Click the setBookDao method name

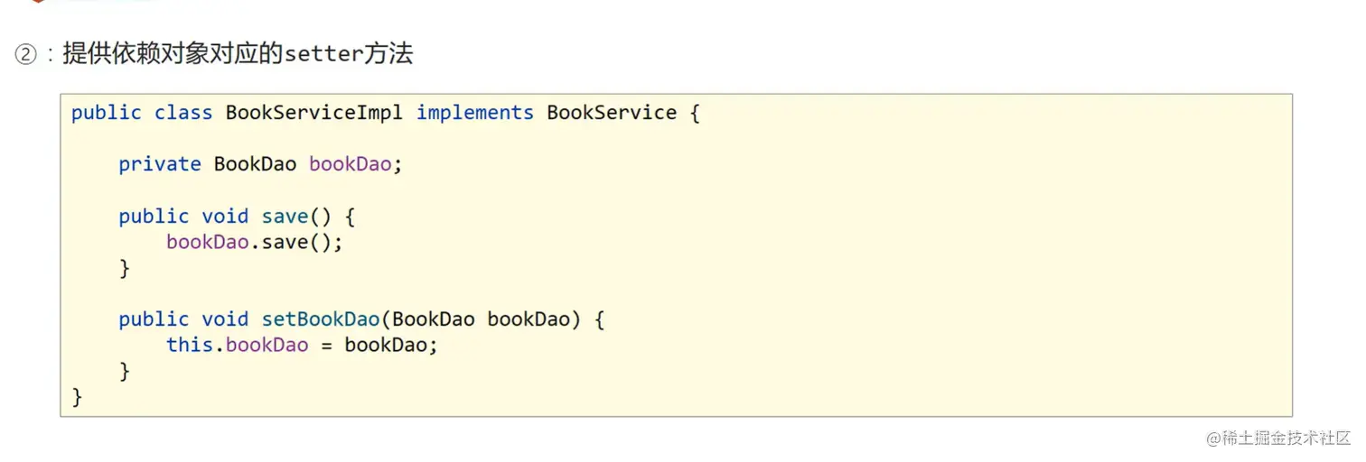click(321, 319)
